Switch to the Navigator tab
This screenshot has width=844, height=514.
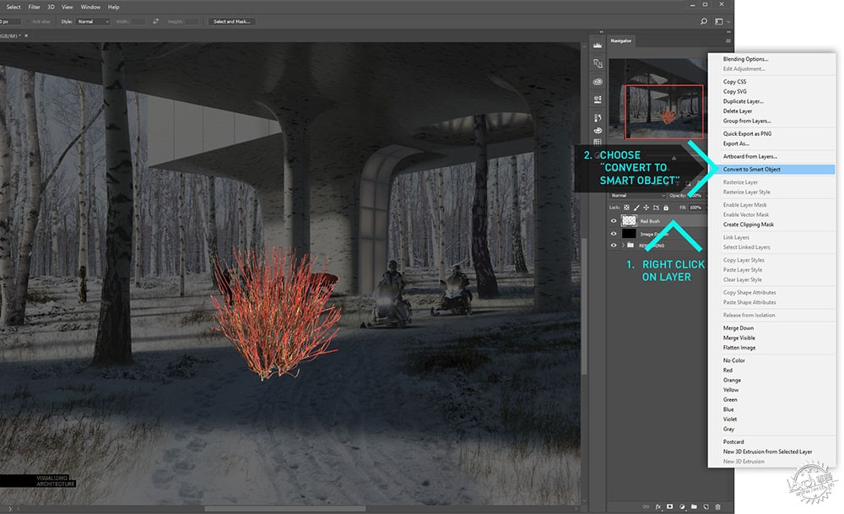[621, 41]
